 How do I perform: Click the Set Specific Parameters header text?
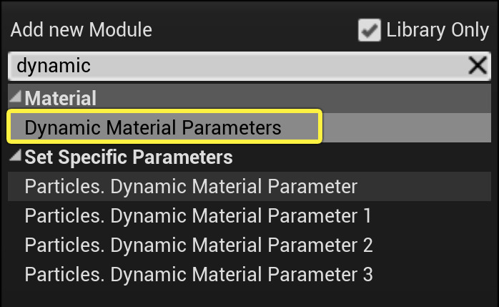[129, 156]
